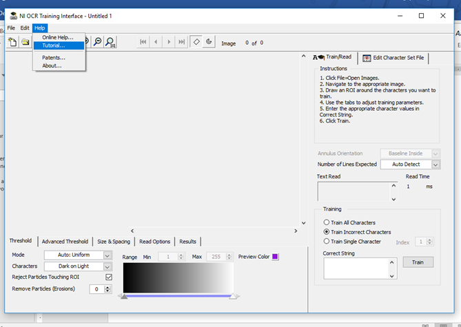Select the annulus ROI tool

click(209, 42)
